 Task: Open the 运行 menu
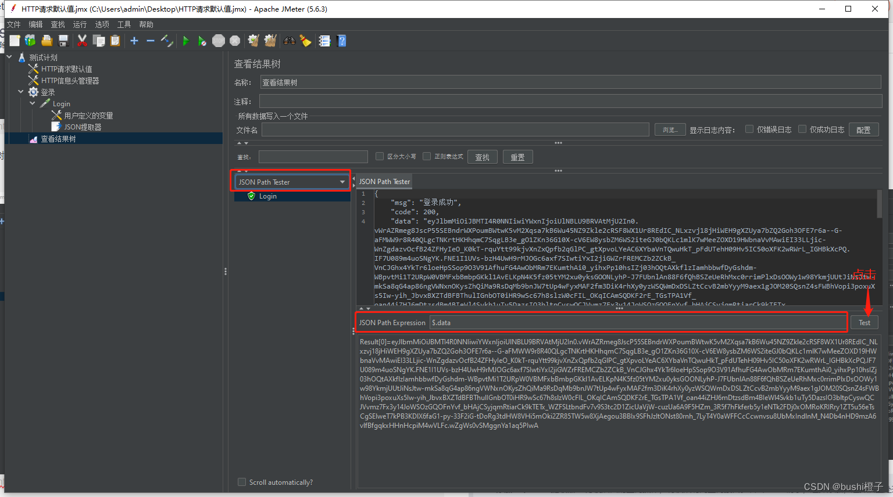click(80, 24)
